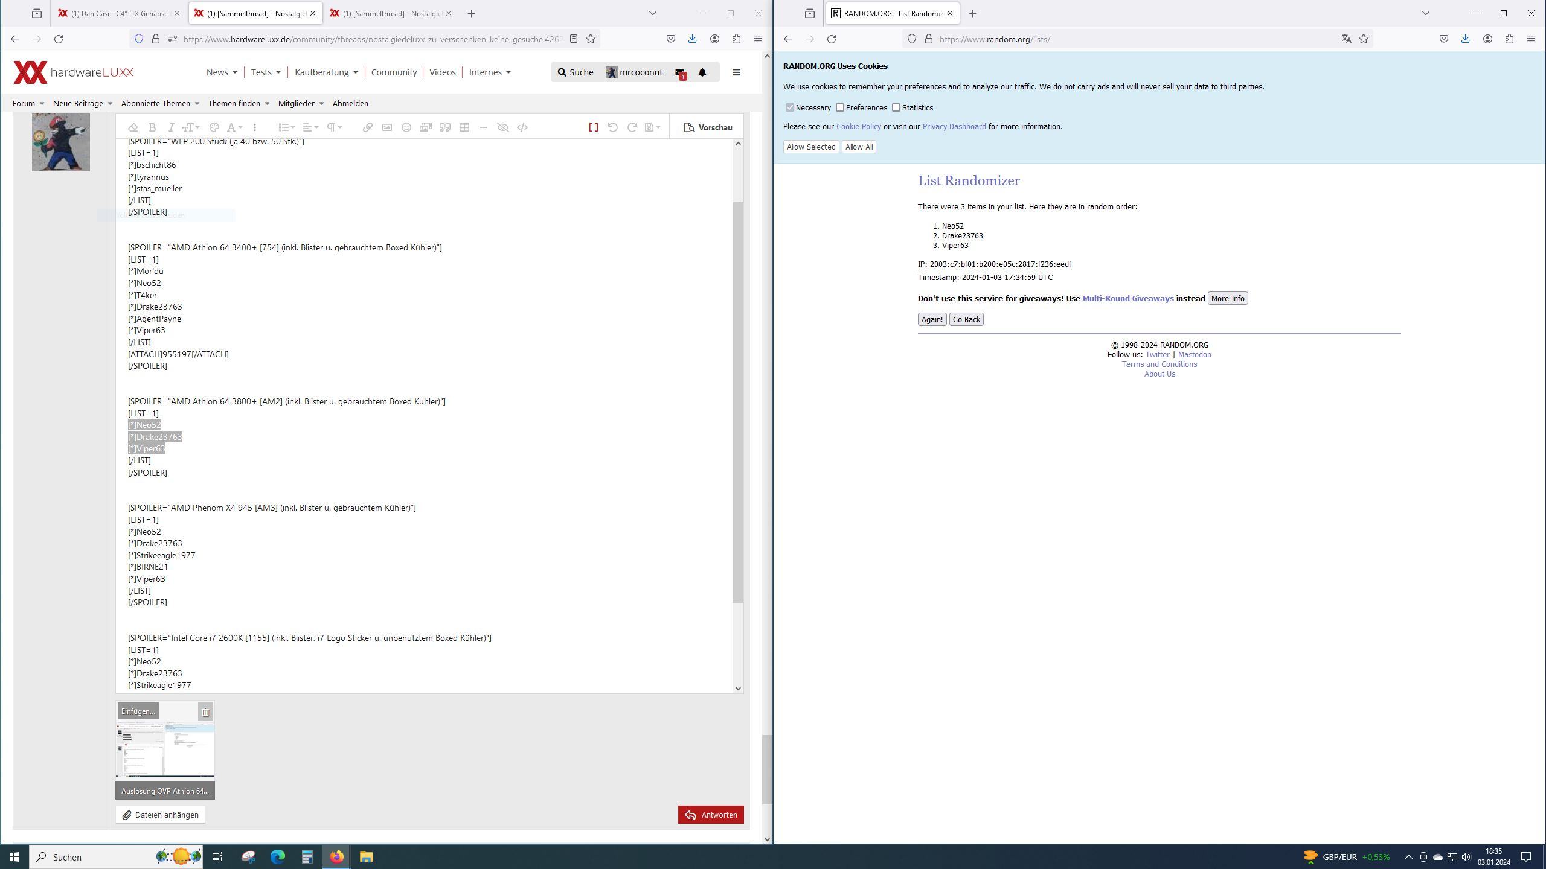This screenshot has height=869, width=1546.
Task: Expand the Internes menu
Action: [x=489, y=72]
